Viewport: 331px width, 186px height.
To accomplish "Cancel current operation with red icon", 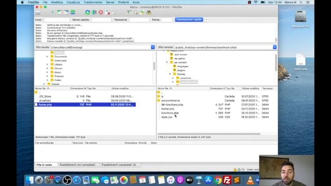I will [x=101, y=12].
